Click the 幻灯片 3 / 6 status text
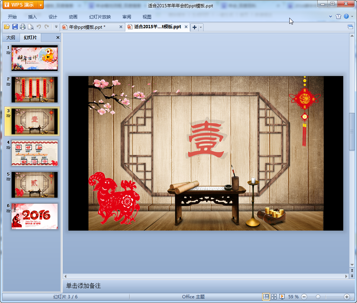Image resolution: width=357 pixels, height=303 pixels. [x=65, y=296]
